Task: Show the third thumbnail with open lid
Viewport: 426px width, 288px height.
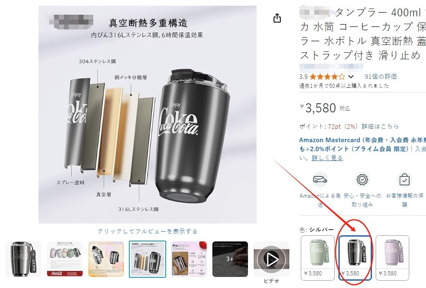Action: click(x=106, y=259)
